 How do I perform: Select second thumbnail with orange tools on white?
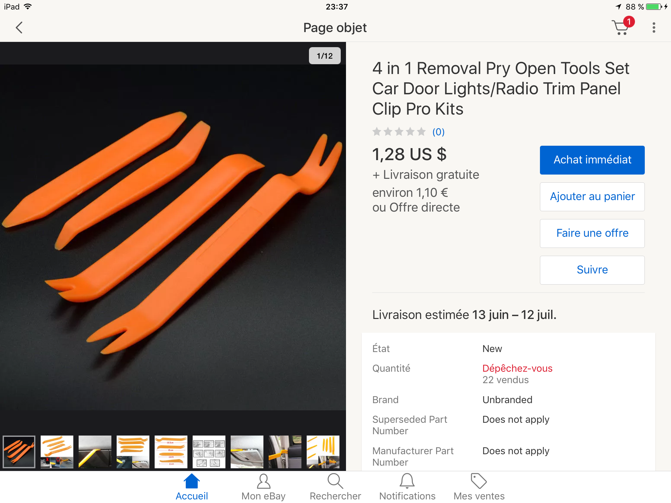57,452
